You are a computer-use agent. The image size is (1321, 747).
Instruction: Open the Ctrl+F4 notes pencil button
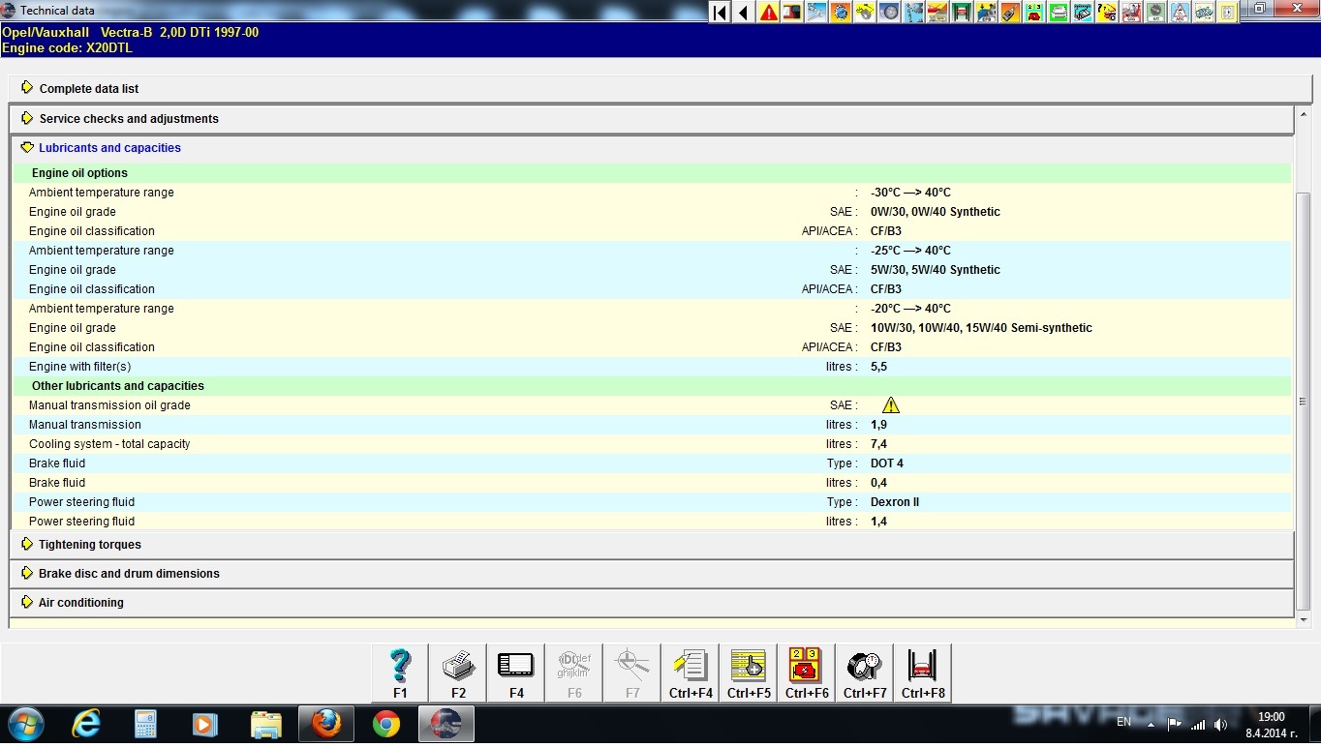click(691, 672)
